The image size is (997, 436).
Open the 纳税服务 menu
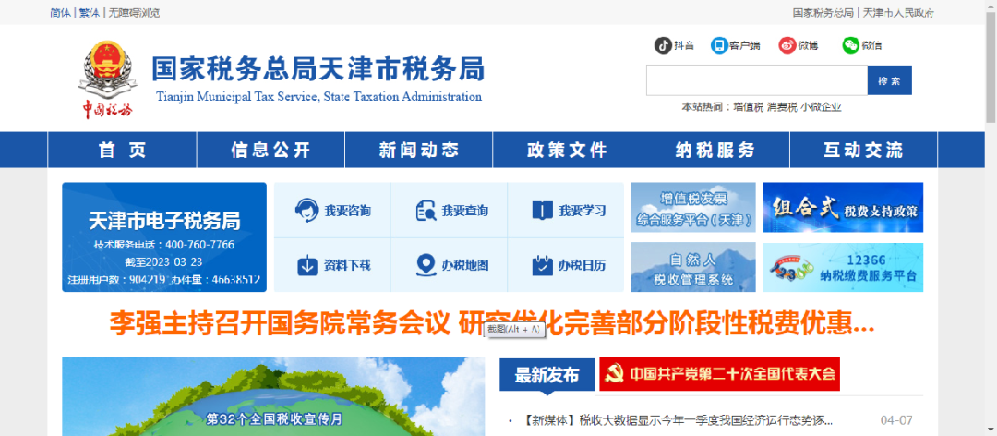pos(715,150)
